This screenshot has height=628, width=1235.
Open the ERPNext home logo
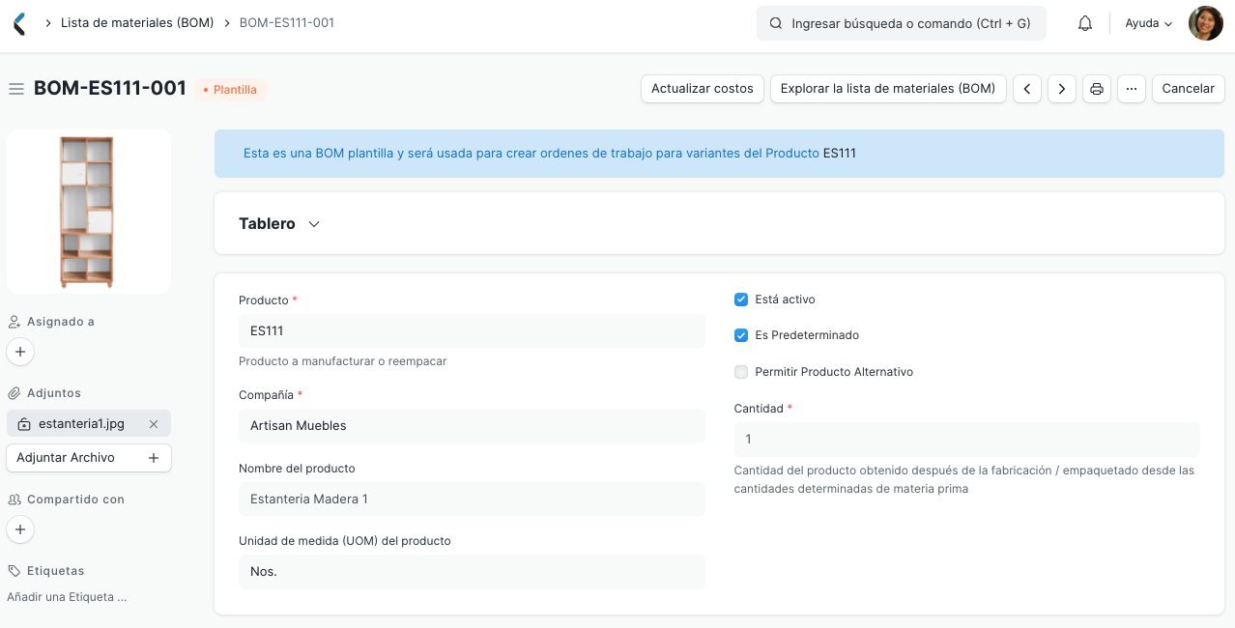click(x=19, y=23)
